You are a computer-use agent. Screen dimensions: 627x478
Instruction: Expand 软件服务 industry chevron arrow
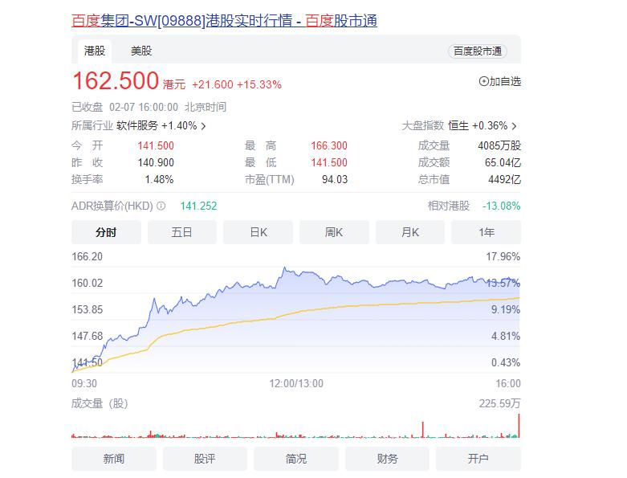coord(204,126)
